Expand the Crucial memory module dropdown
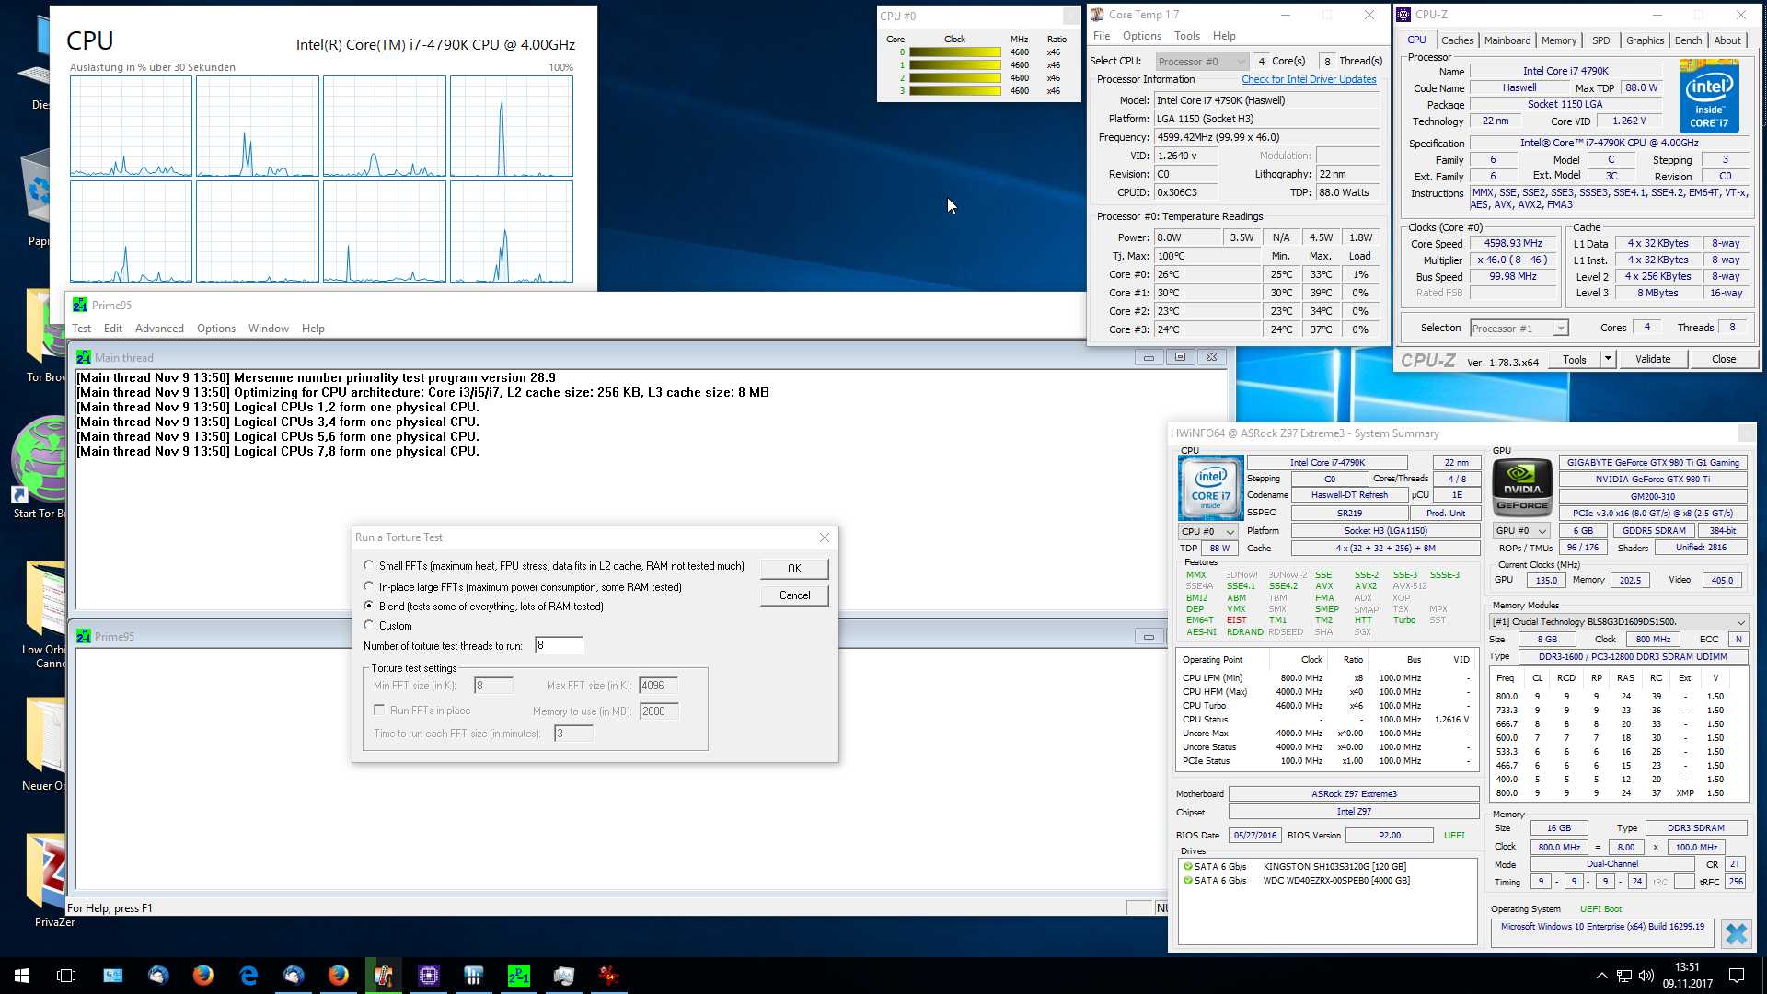 click(x=1740, y=622)
